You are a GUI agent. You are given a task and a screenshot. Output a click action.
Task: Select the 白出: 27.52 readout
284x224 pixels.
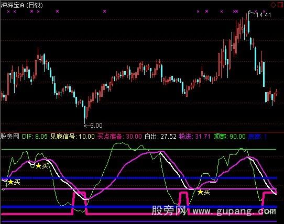pyautogui.click(x=160, y=136)
